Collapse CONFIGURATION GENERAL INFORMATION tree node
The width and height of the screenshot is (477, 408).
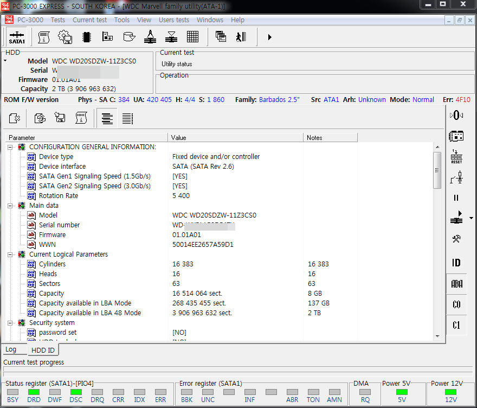pyautogui.click(x=10, y=147)
